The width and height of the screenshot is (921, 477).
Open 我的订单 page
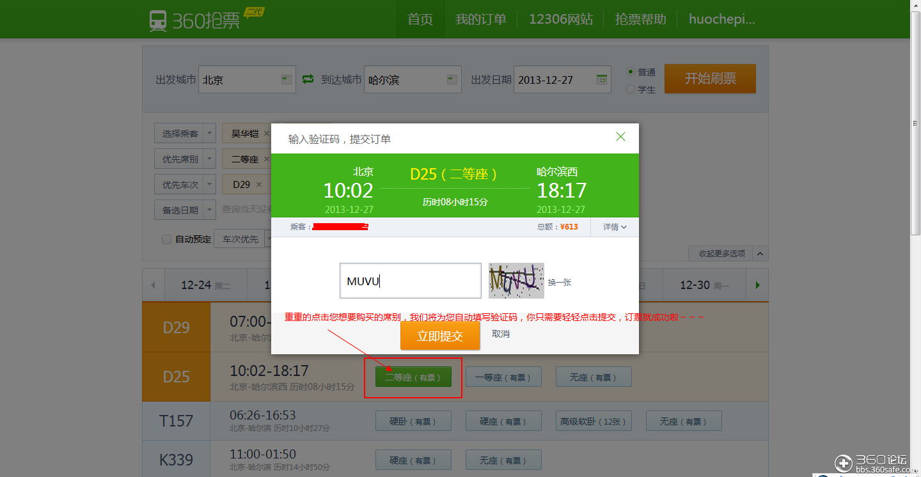(480, 19)
